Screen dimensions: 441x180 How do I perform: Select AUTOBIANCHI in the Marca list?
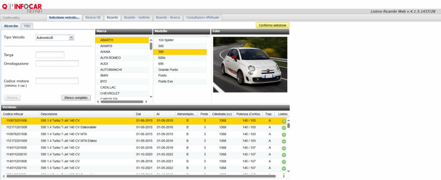(122, 70)
